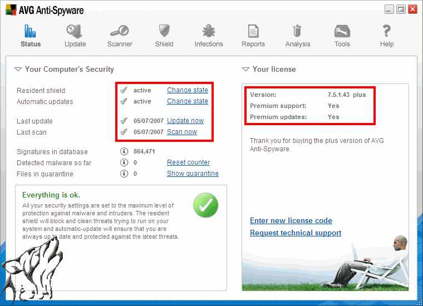423x306 pixels.
Task: Open the Status section icon
Action: (x=30, y=31)
